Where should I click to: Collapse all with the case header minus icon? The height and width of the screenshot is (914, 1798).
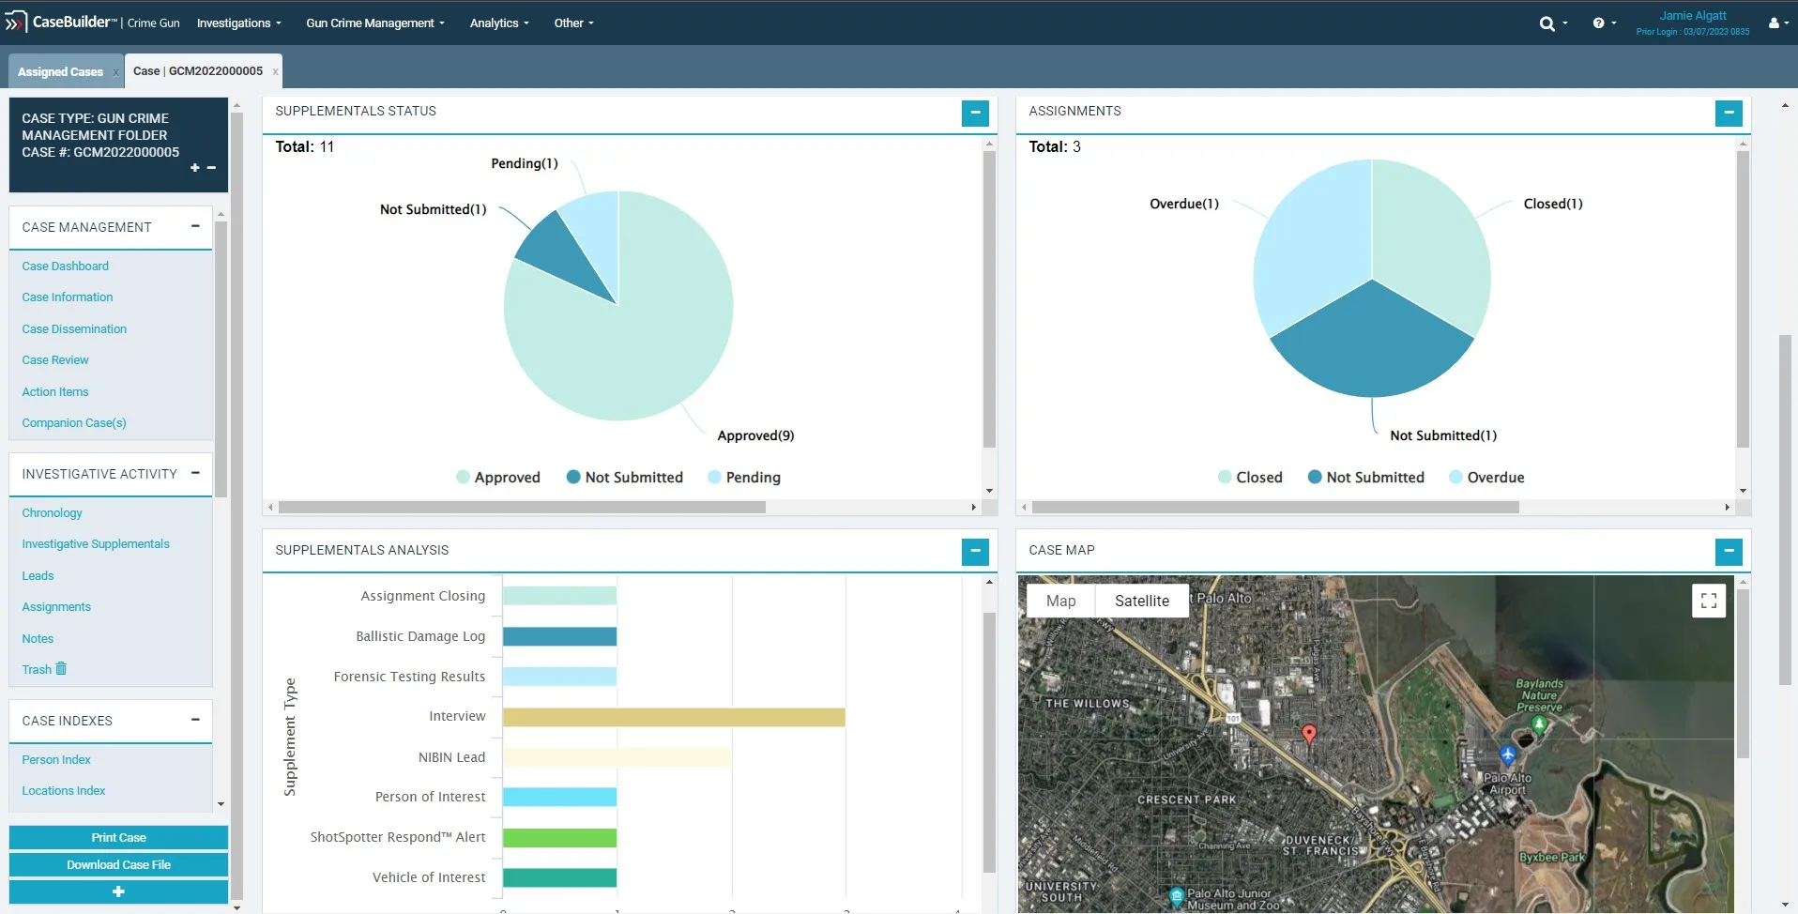[x=211, y=168]
